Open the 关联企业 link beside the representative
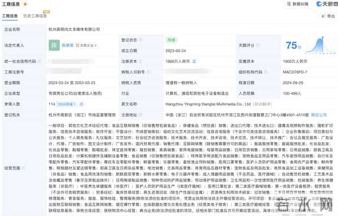338x216 pixels. (x=87, y=46)
